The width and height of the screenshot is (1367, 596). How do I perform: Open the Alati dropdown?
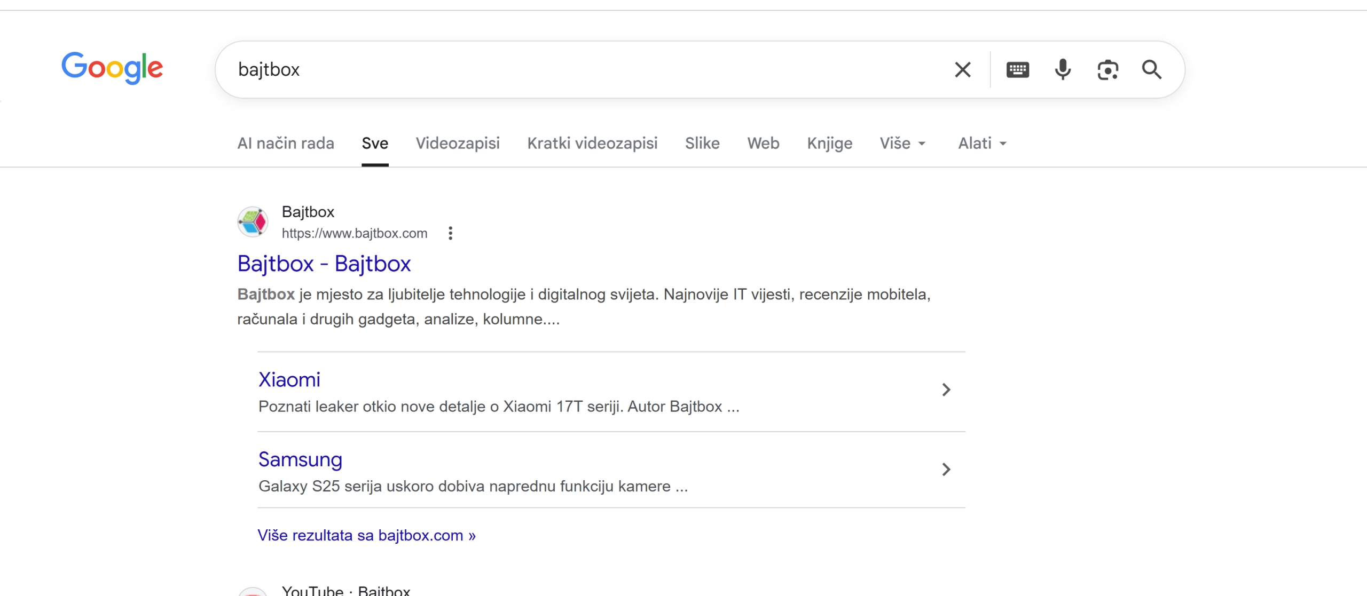981,143
